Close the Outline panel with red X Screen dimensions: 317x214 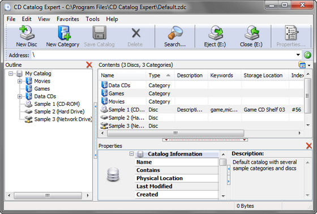coord(89,65)
